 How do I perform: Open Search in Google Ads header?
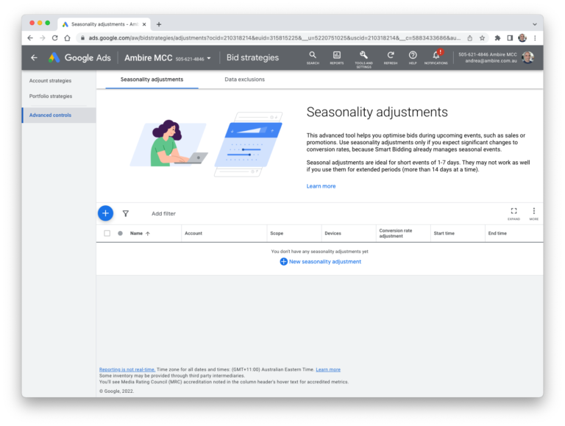pos(313,57)
